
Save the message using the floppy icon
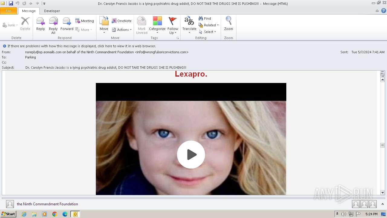pos(11,3)
